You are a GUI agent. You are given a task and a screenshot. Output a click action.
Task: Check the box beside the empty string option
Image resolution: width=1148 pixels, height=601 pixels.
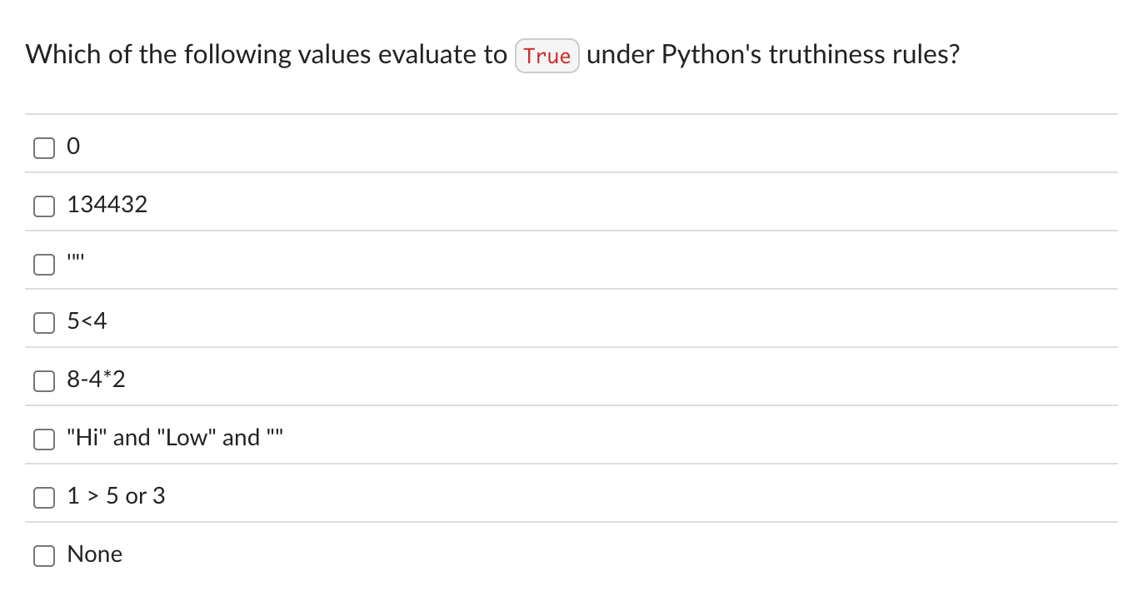click(43, 264)
